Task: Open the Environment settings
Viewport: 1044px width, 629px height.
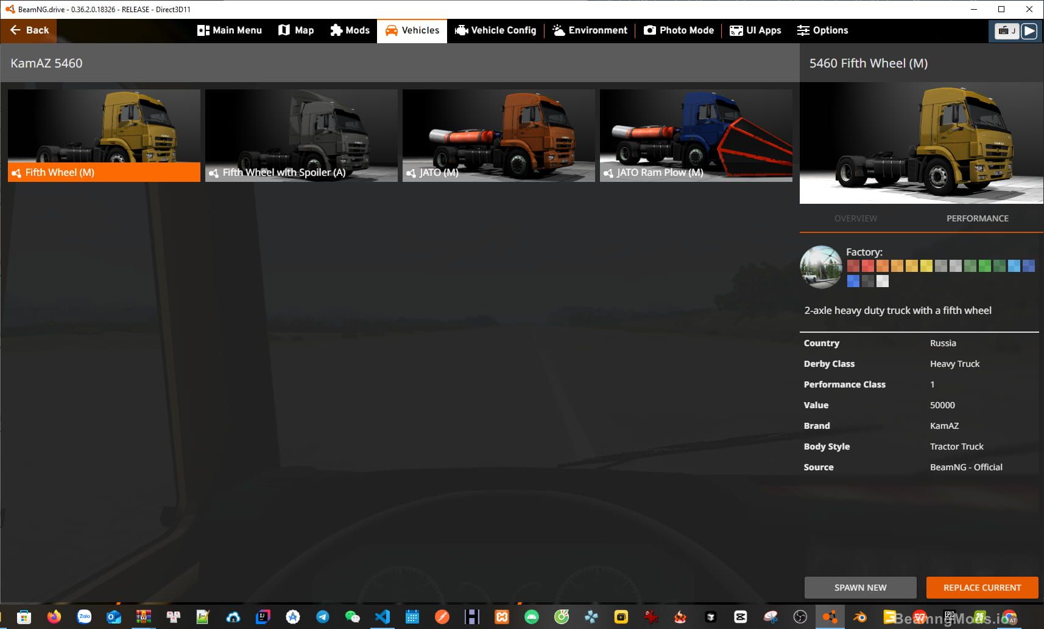Action: (x=590, y=30)
